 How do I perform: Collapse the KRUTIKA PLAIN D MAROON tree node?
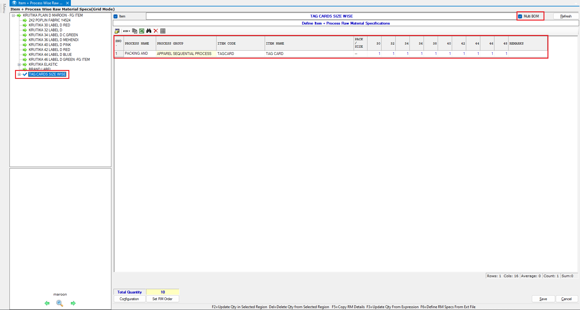[x=13, y=15]
